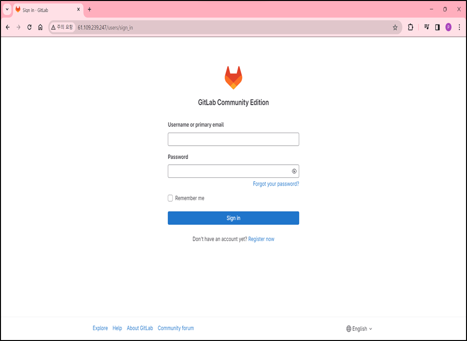
Task: Click the GitLab fox logo
Action: [233, 78]
